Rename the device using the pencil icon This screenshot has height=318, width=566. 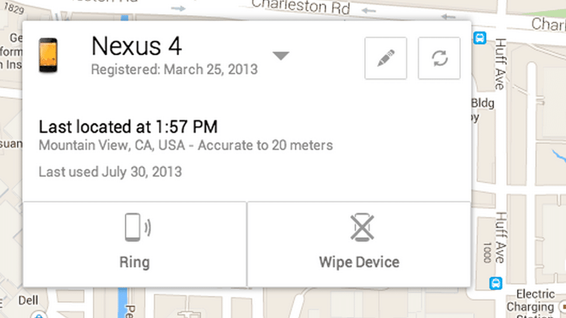click(386, 58)
